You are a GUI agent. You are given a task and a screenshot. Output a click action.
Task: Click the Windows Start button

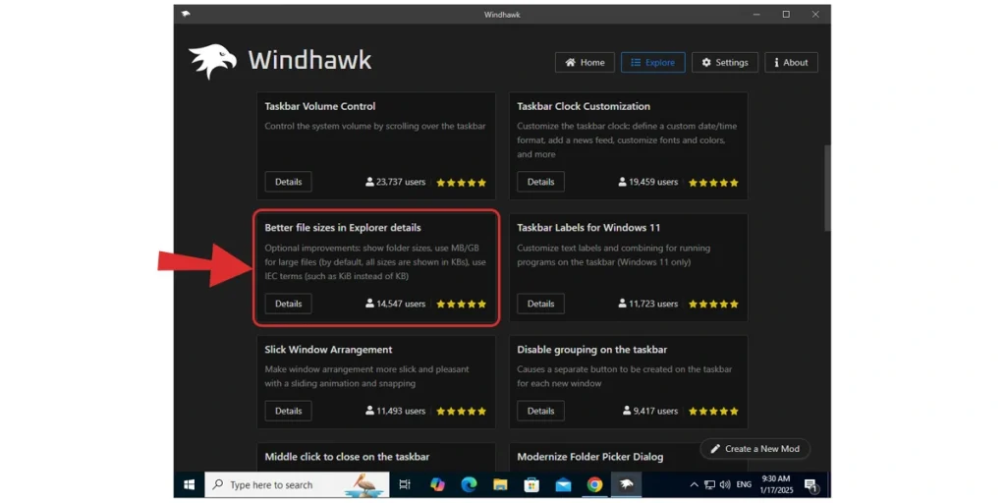189,485
